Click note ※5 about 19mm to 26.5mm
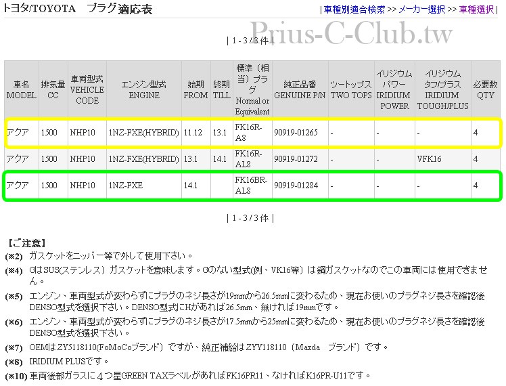The height and width of the screenshot is (386, 506). tap(257, 301)
